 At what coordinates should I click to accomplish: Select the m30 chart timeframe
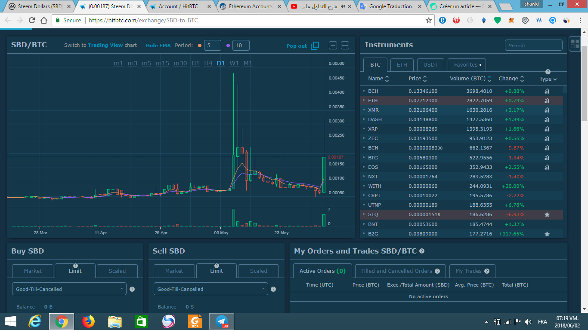click(x=180, y=63)
